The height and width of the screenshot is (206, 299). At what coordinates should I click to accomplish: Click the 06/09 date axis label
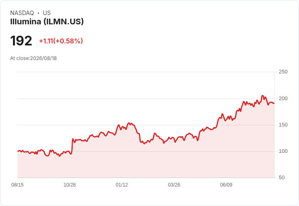tap(226, 185)
